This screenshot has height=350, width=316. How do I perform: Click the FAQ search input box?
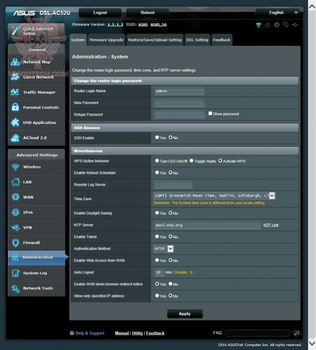tap(257, 333)
